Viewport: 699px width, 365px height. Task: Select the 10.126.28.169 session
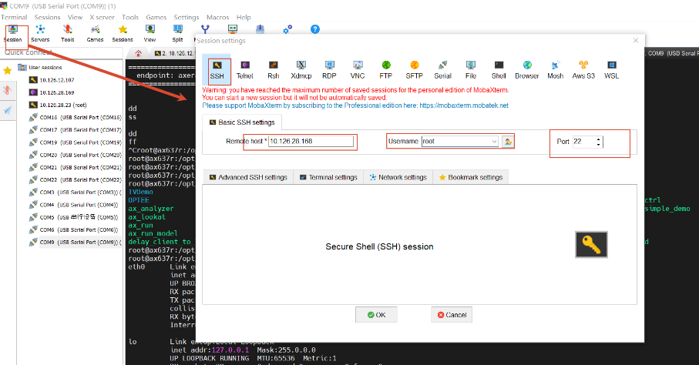[52, 92]
